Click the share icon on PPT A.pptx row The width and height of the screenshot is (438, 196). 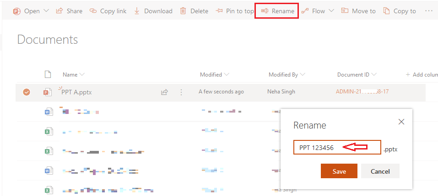(164, 92)
